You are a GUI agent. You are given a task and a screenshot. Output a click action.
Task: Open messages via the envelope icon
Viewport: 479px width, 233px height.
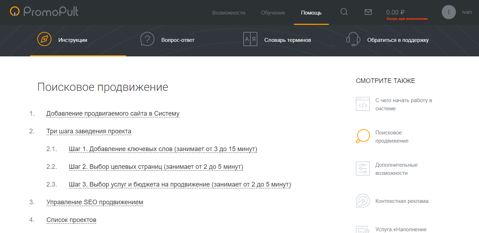368,12
